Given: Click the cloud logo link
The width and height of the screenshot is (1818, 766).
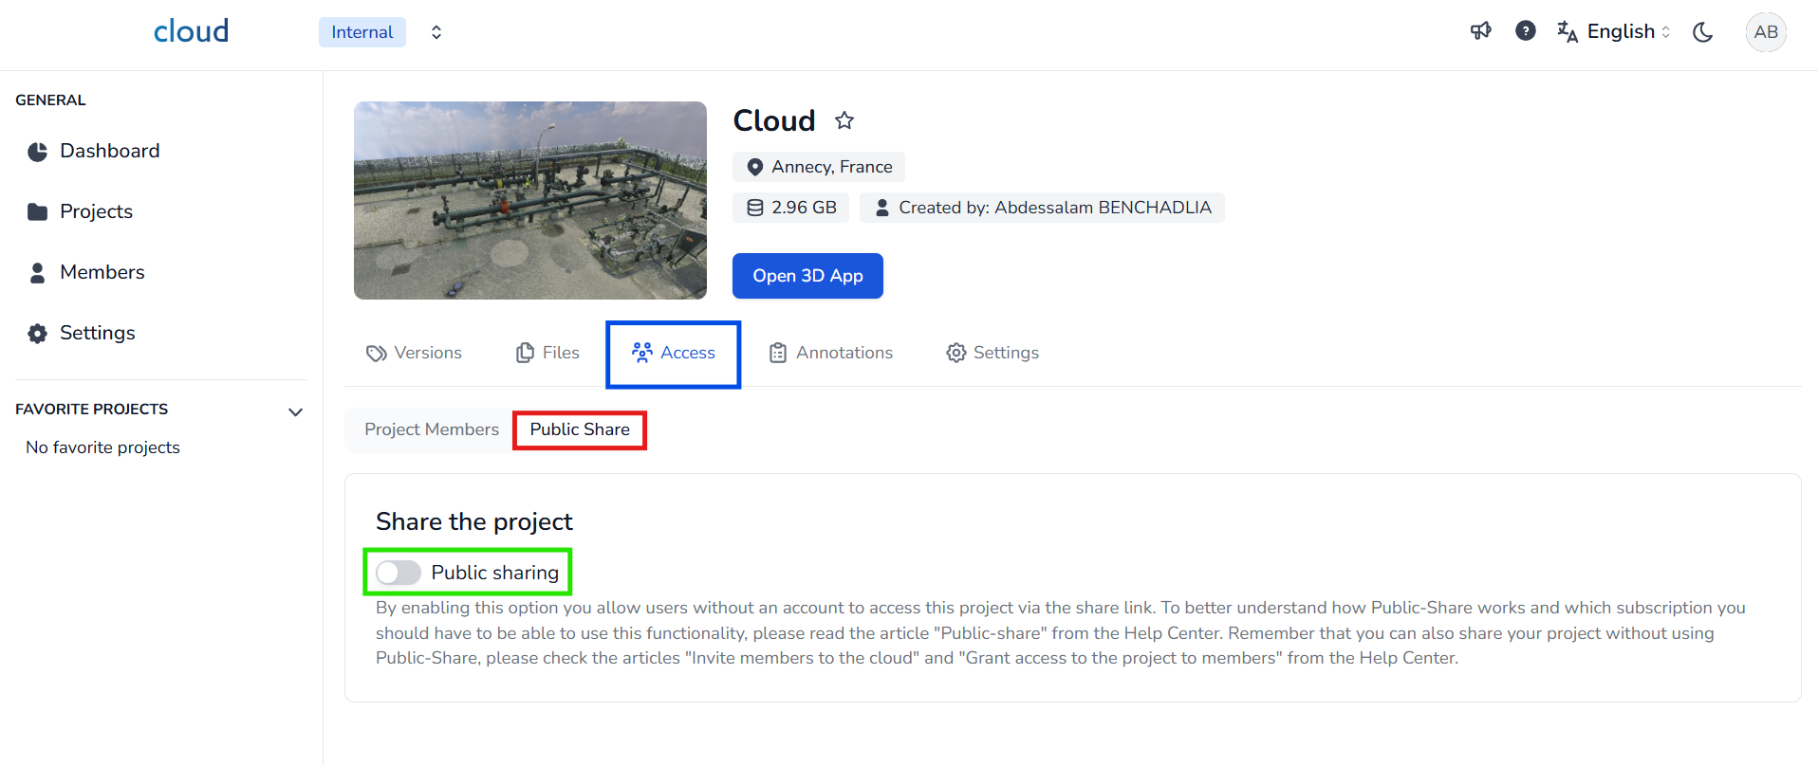Looking at the screenshot, I should (191, 31).
